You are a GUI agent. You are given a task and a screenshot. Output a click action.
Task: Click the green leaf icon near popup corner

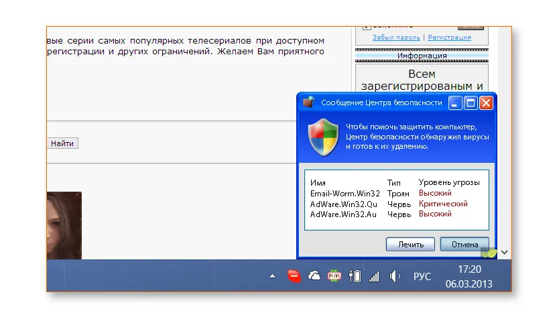point(489,253)
